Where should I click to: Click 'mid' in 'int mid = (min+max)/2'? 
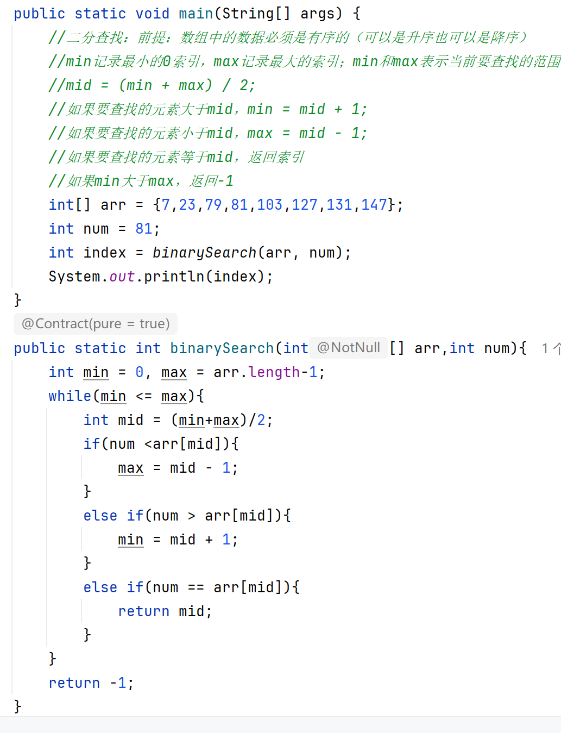click(131, 420)
